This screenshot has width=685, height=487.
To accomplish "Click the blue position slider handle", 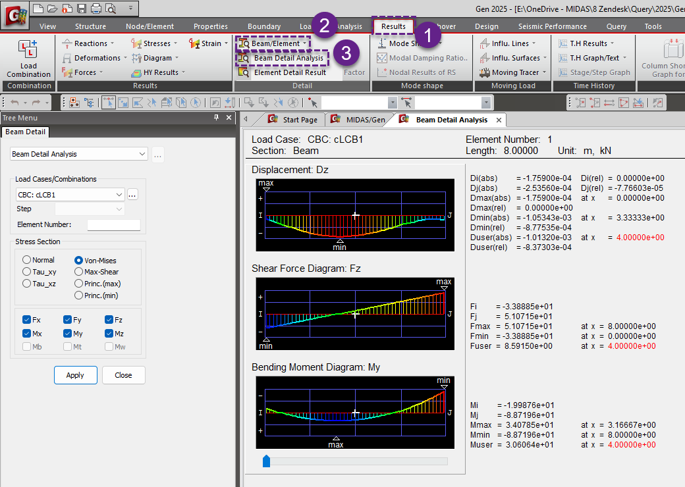I will [x=266, y=461].
